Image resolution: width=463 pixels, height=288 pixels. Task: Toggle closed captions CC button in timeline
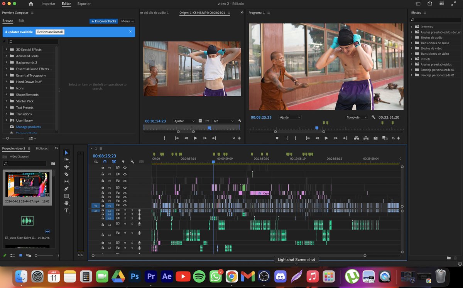pyautogui.click(x=142, y=162)
